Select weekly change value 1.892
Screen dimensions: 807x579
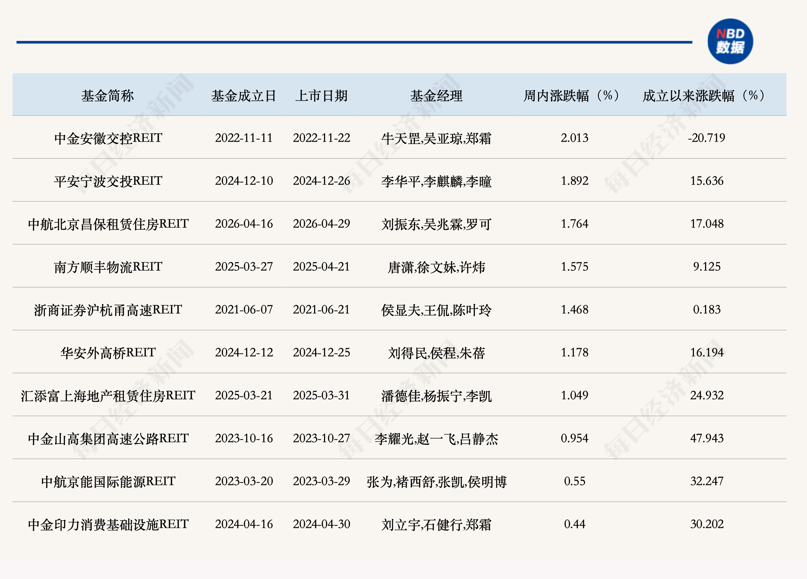(574, 181)
